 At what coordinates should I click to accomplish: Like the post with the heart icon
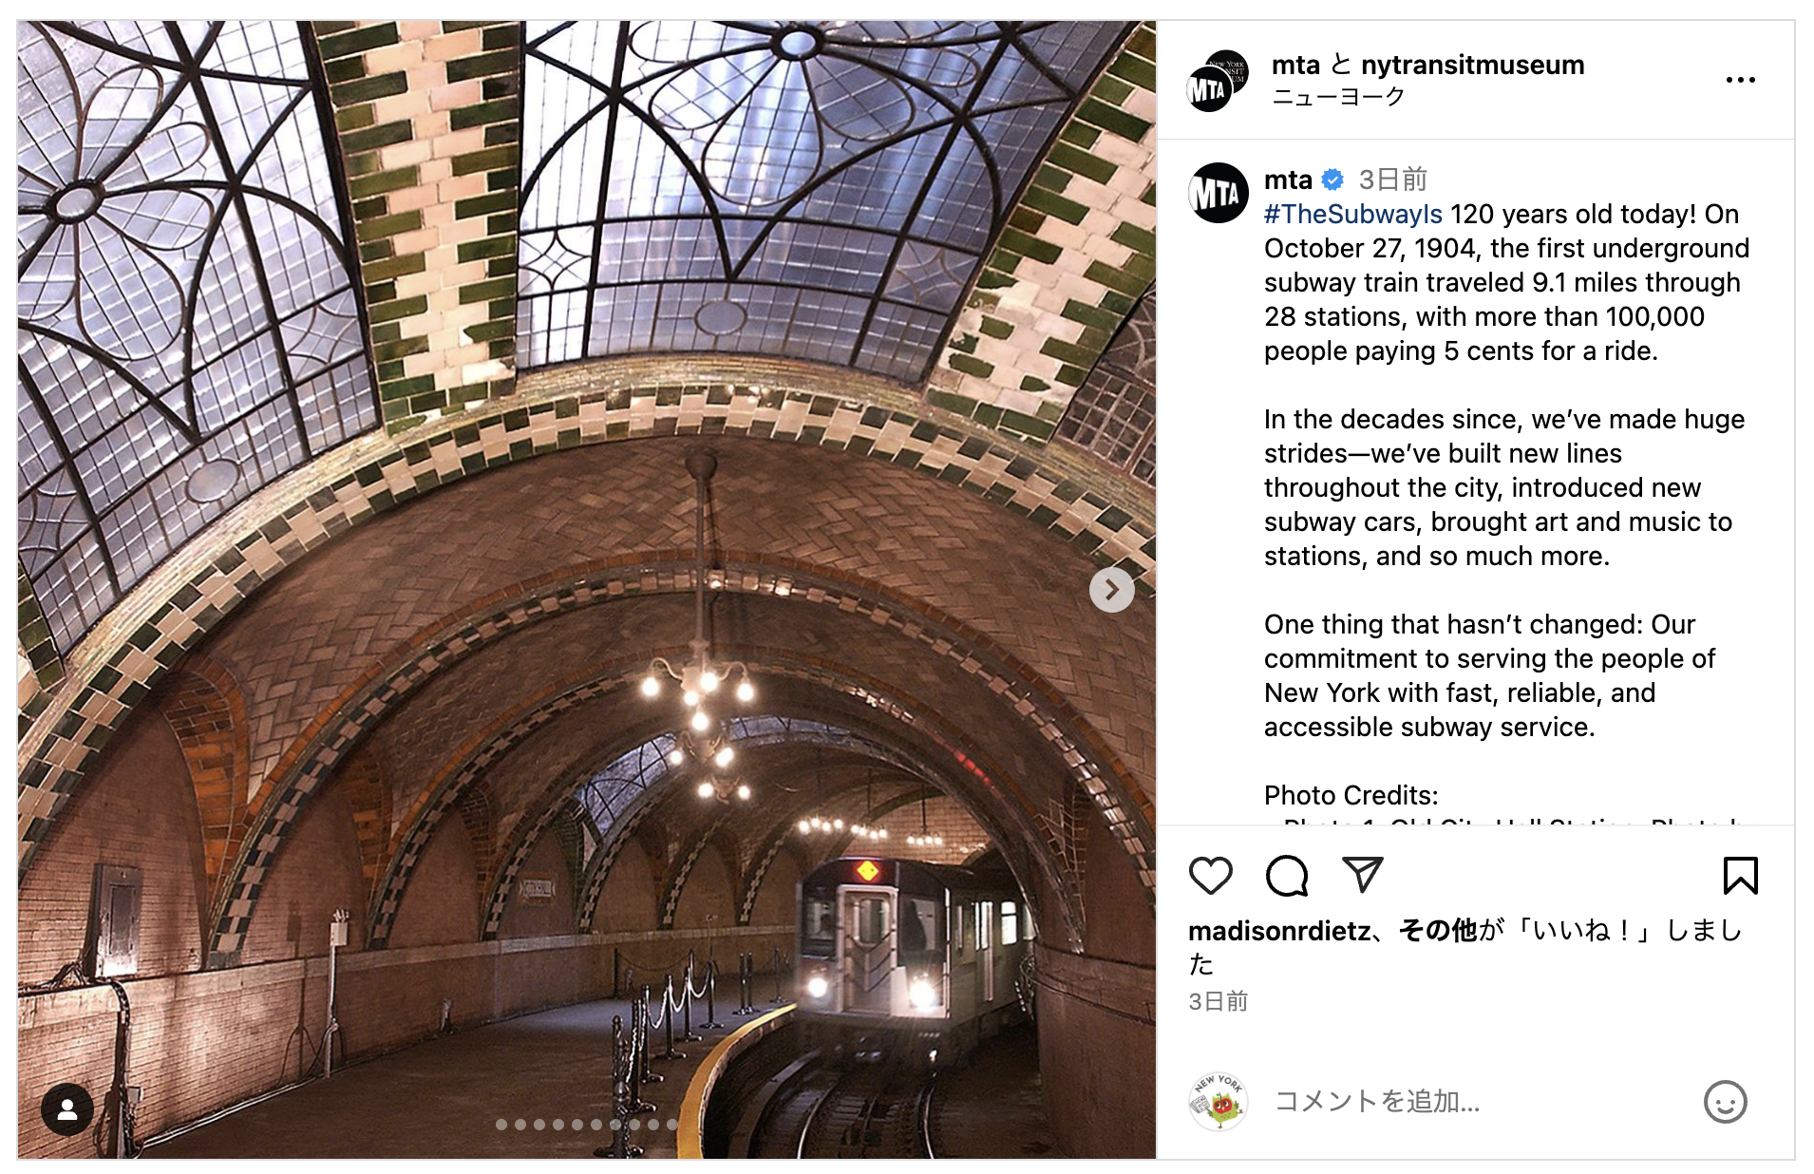point(1210,875)
